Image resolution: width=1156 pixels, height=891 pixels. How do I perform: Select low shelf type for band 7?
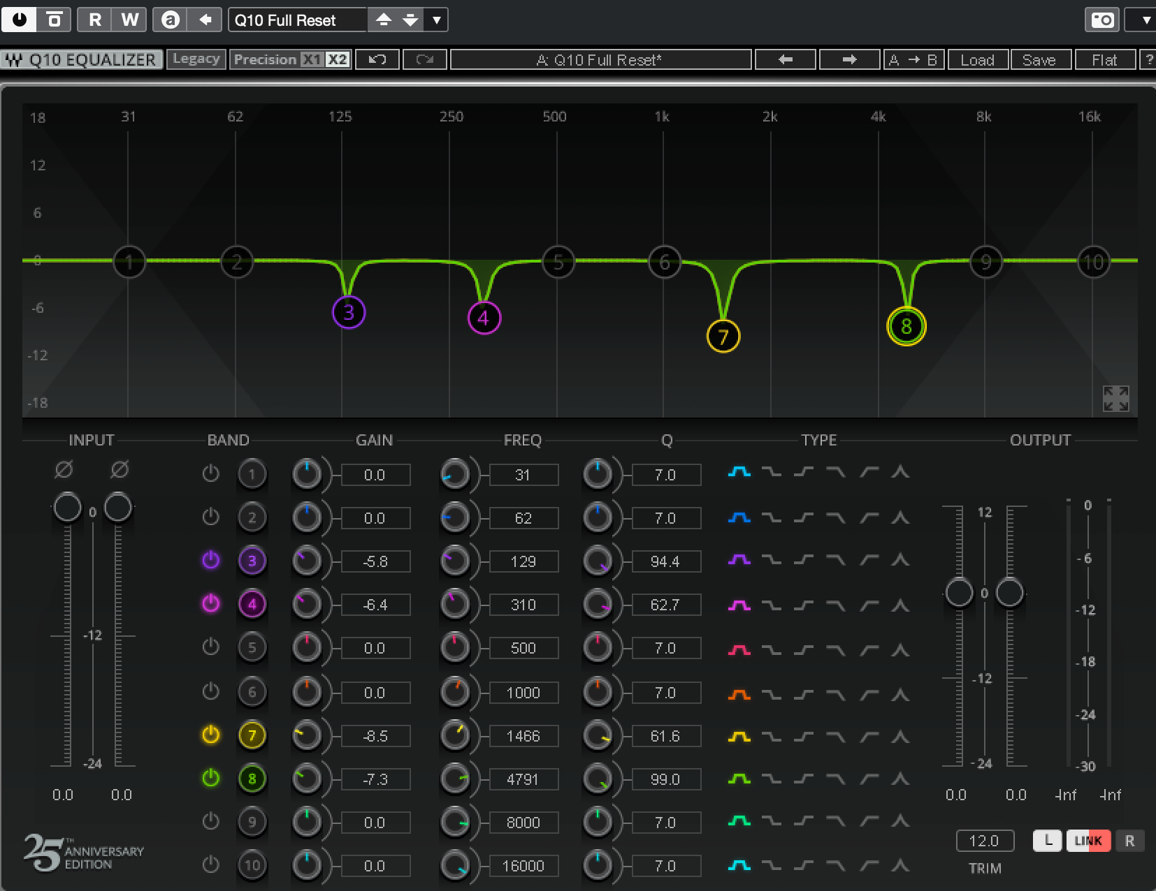point(772,736)
